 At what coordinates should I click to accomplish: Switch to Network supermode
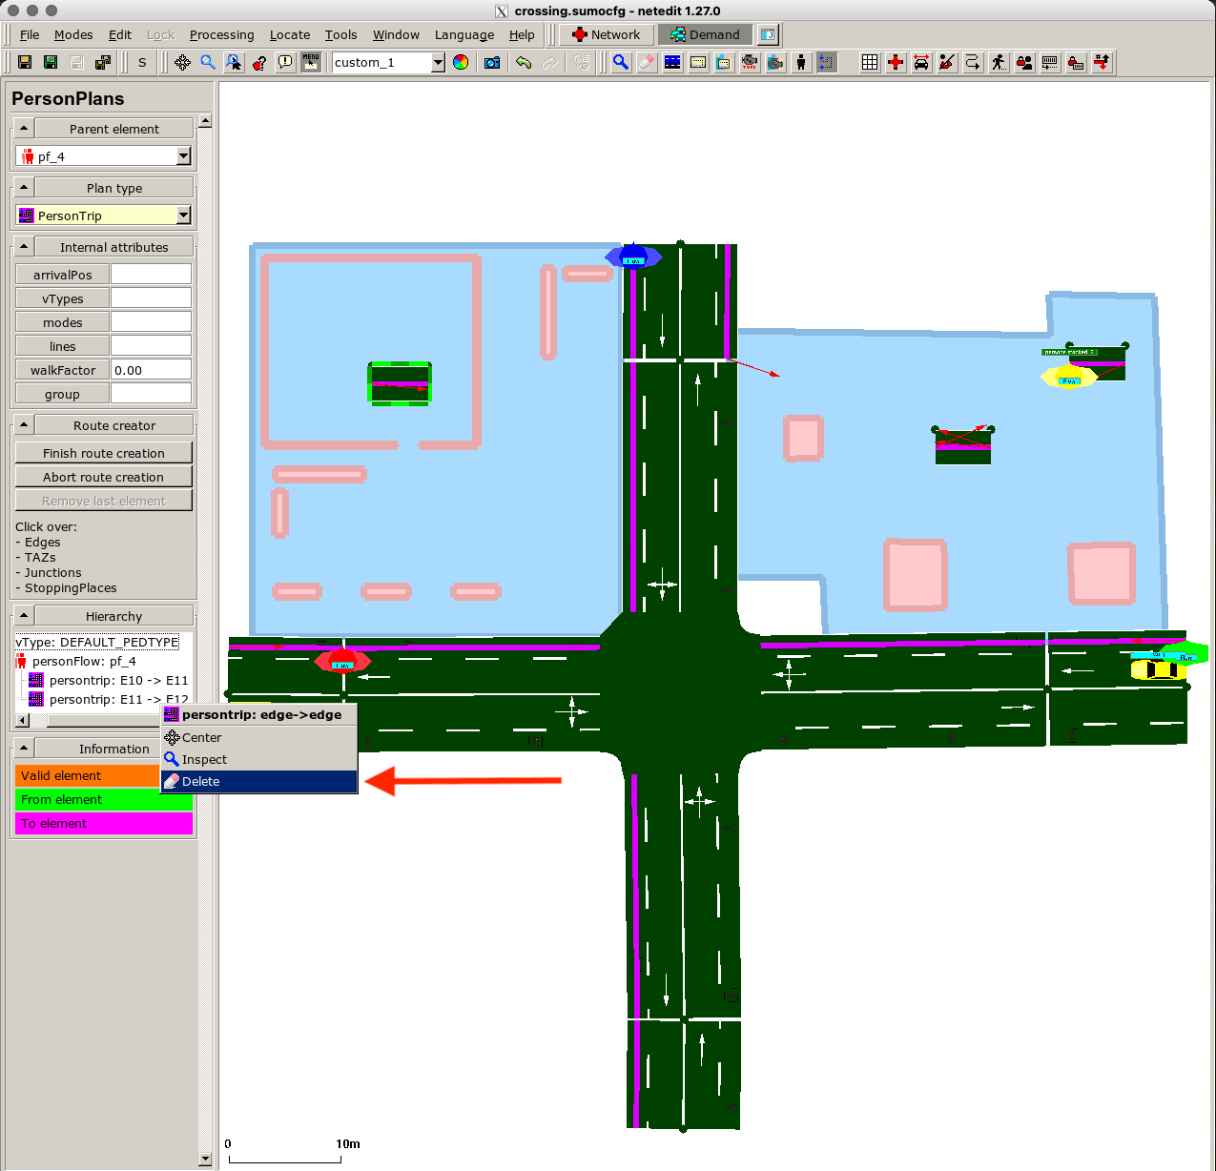pyautogui.click(x=607, y=34)
